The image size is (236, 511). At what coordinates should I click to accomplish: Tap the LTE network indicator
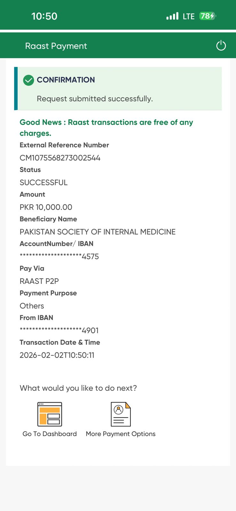189,16
